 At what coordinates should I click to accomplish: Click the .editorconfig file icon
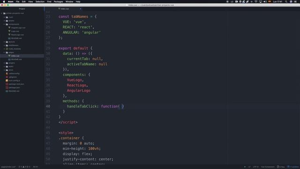coord(7,73)
